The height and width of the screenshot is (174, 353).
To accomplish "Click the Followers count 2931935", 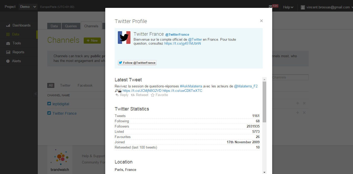I will [253, 126].
